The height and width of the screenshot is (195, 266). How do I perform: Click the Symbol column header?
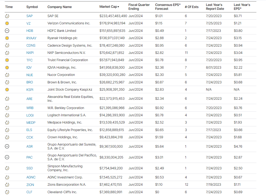point(32,7)
